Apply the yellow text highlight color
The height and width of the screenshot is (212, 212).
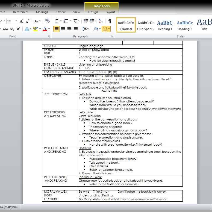tap(36, 29)
